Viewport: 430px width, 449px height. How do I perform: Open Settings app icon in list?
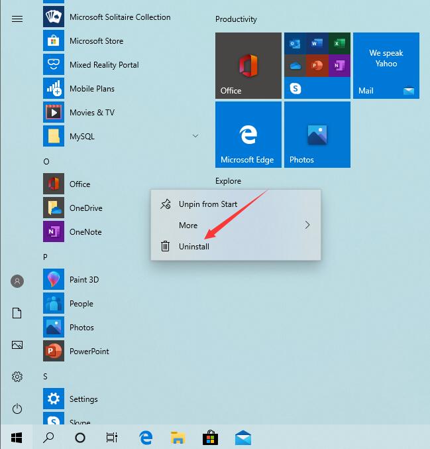coord(54,399)
